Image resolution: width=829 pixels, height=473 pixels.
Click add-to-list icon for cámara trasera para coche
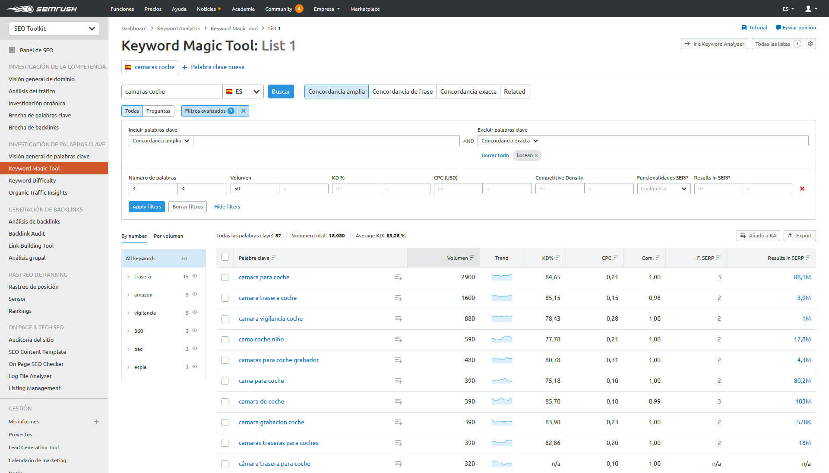click(x=398, y=464)
